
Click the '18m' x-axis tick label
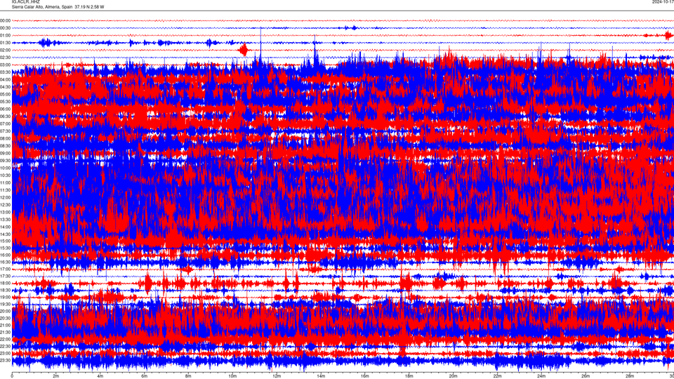409,376
